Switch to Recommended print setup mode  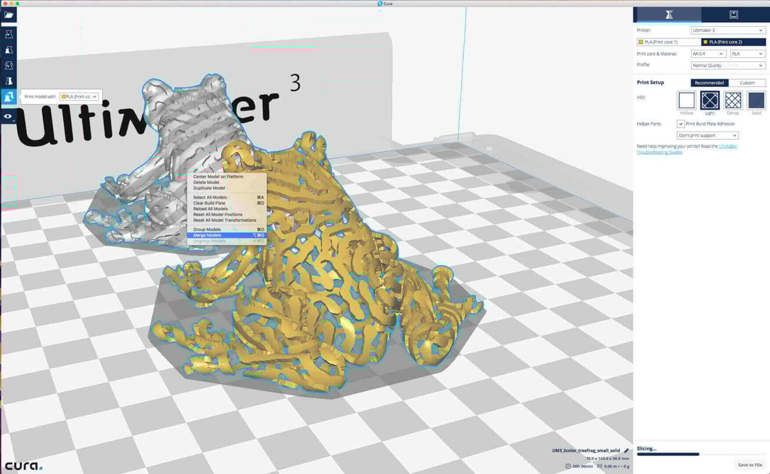[x=710, y=83]
